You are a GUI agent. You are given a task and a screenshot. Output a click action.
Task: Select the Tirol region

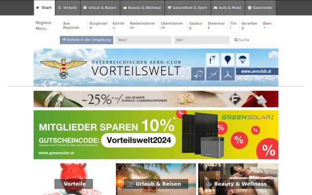(233, 25)
